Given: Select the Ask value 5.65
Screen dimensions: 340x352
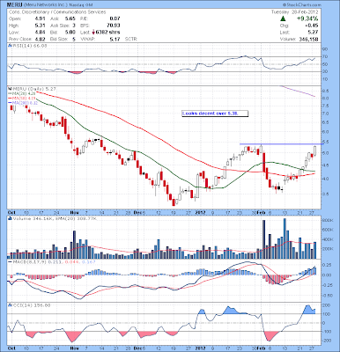Looking at the screenshot, I should [70, 18].
